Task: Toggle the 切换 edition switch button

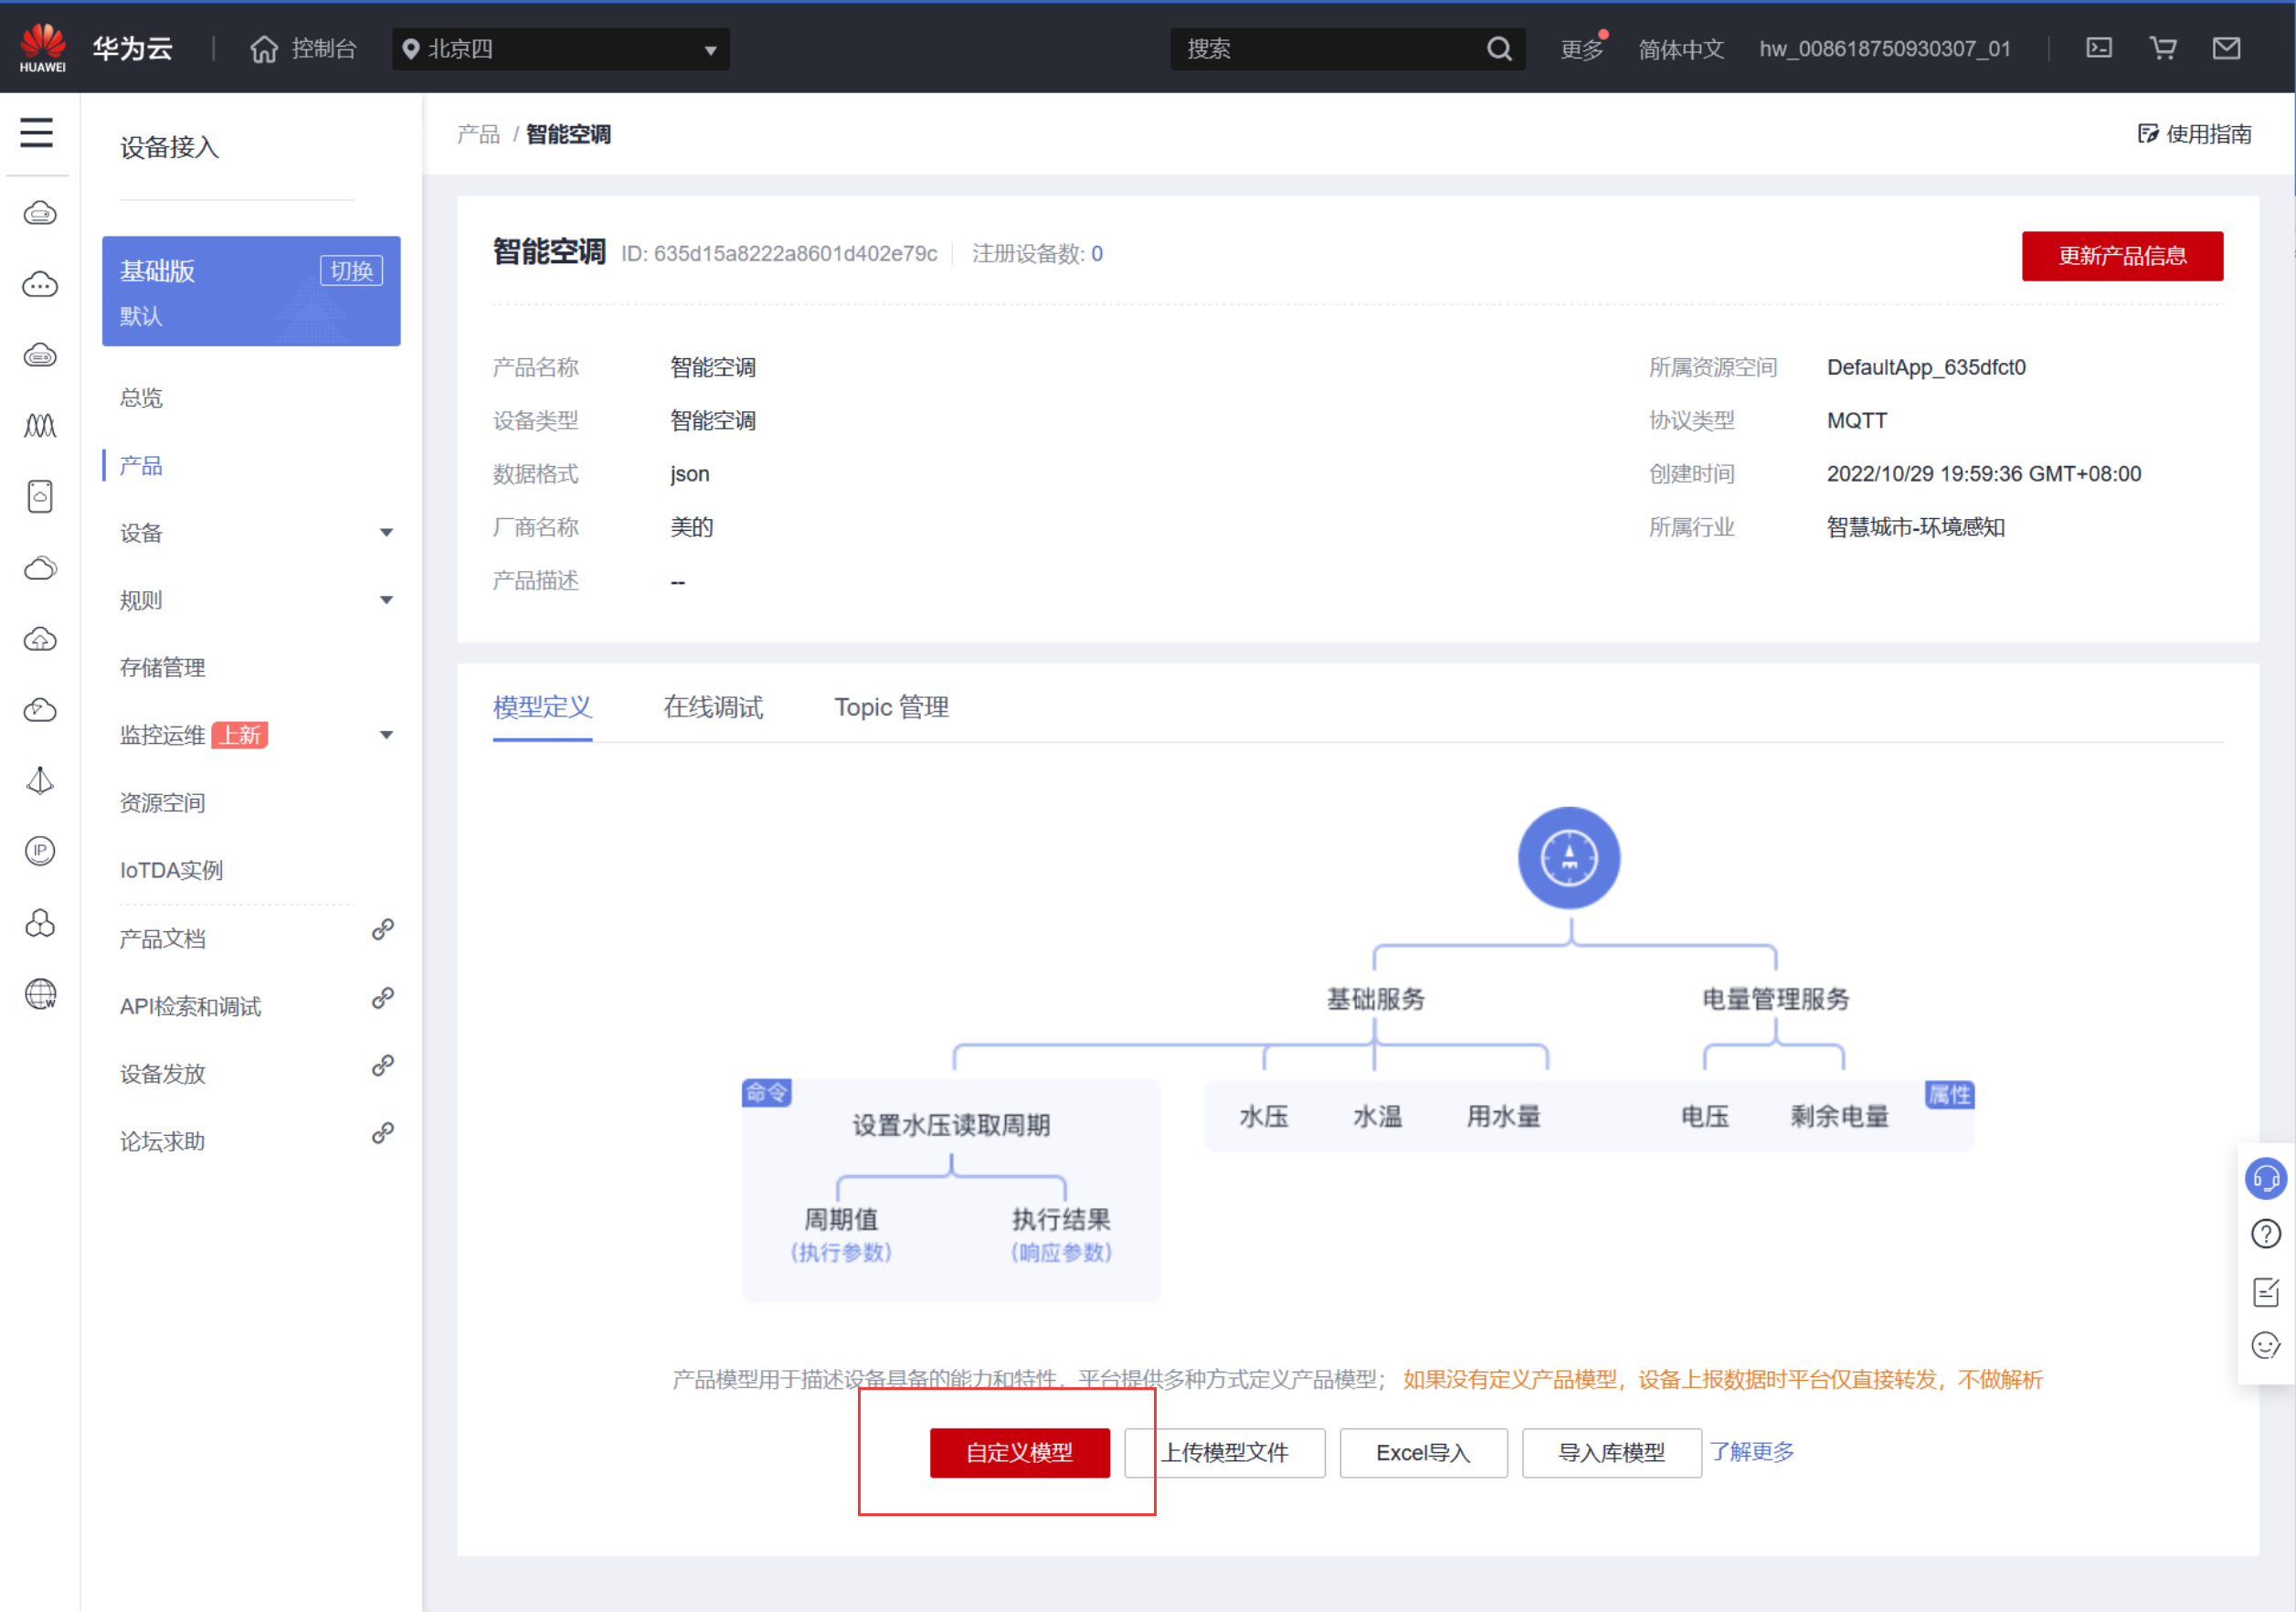Action: [351, 271]
